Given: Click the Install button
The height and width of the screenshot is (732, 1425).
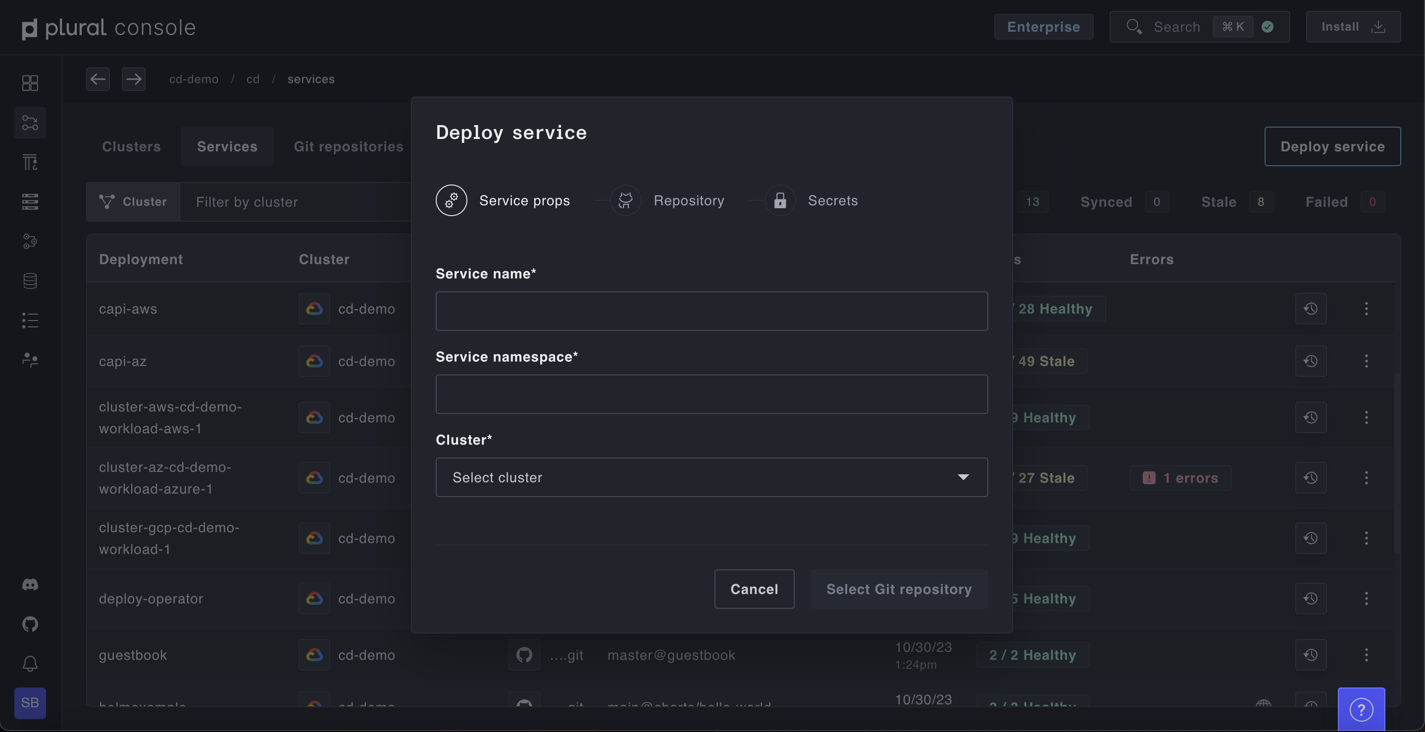Looking at the screenshot, I should click(1353, 27).
